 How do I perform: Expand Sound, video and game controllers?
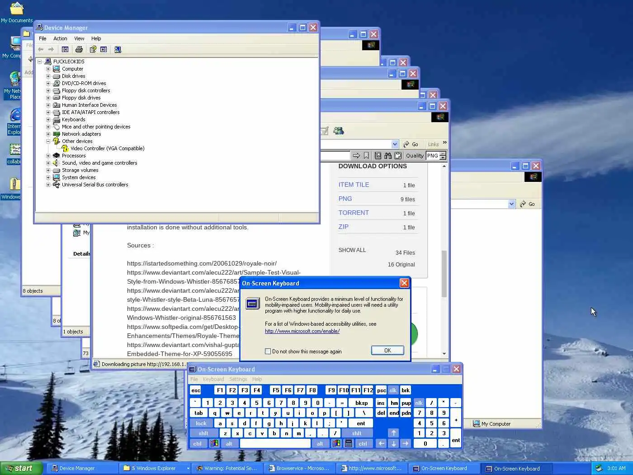(48, 163)
